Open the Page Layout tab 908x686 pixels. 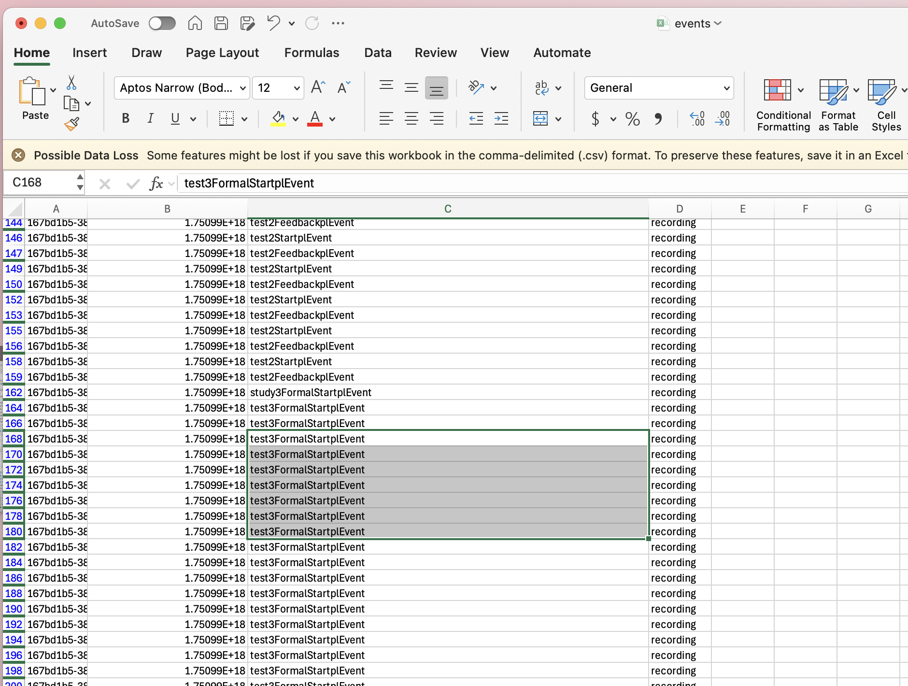[x=222, y=53]
